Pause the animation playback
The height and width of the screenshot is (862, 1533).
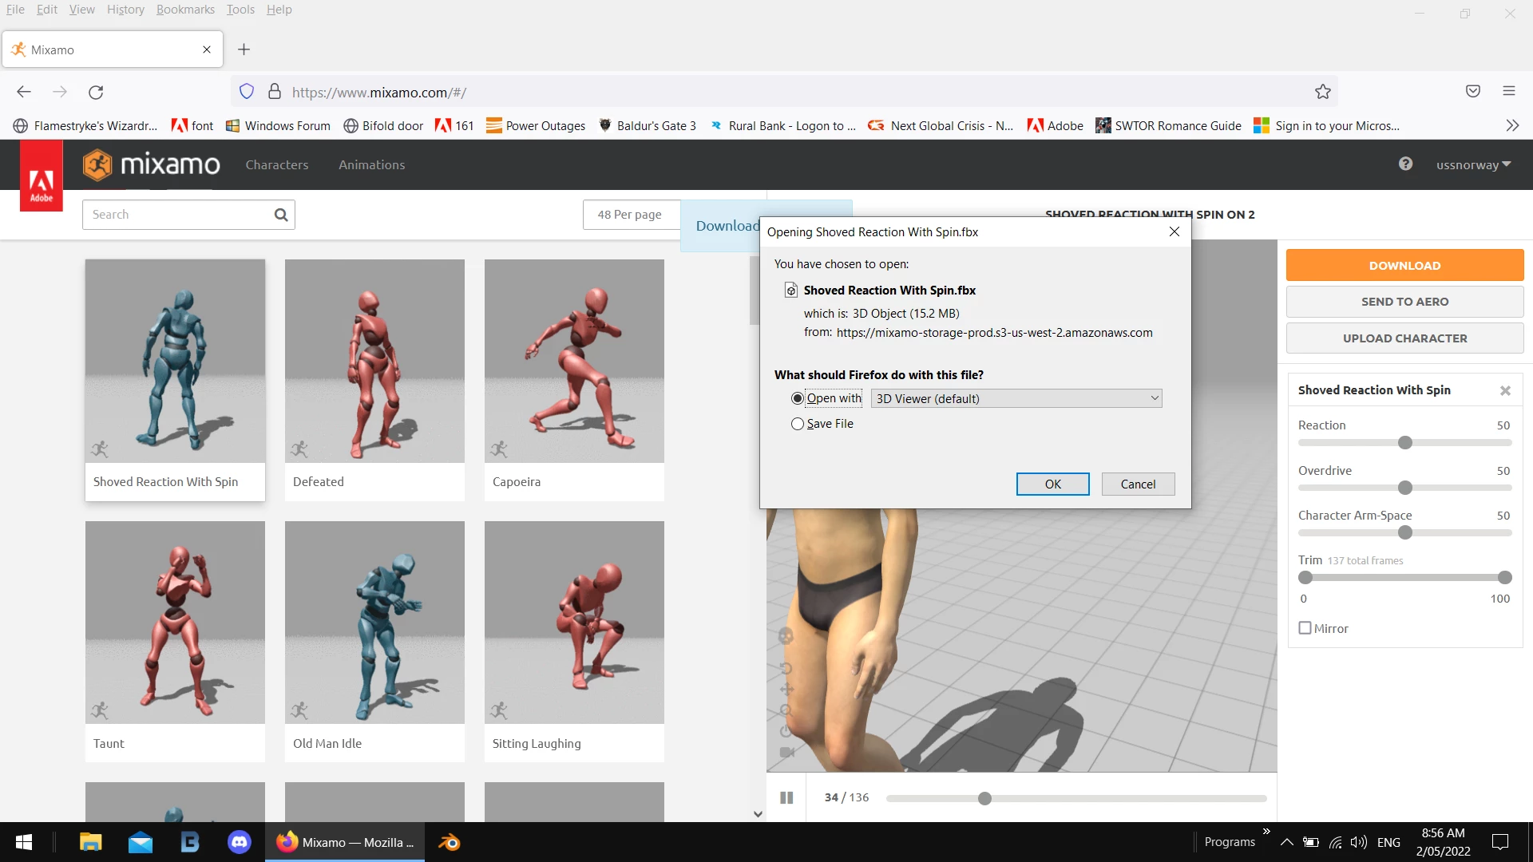[x=786, y=797]
